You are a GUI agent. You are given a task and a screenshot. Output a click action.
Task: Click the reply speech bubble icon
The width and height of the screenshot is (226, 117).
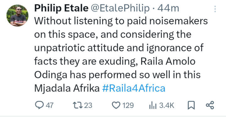pyautogui.click(x=39, y=105)
